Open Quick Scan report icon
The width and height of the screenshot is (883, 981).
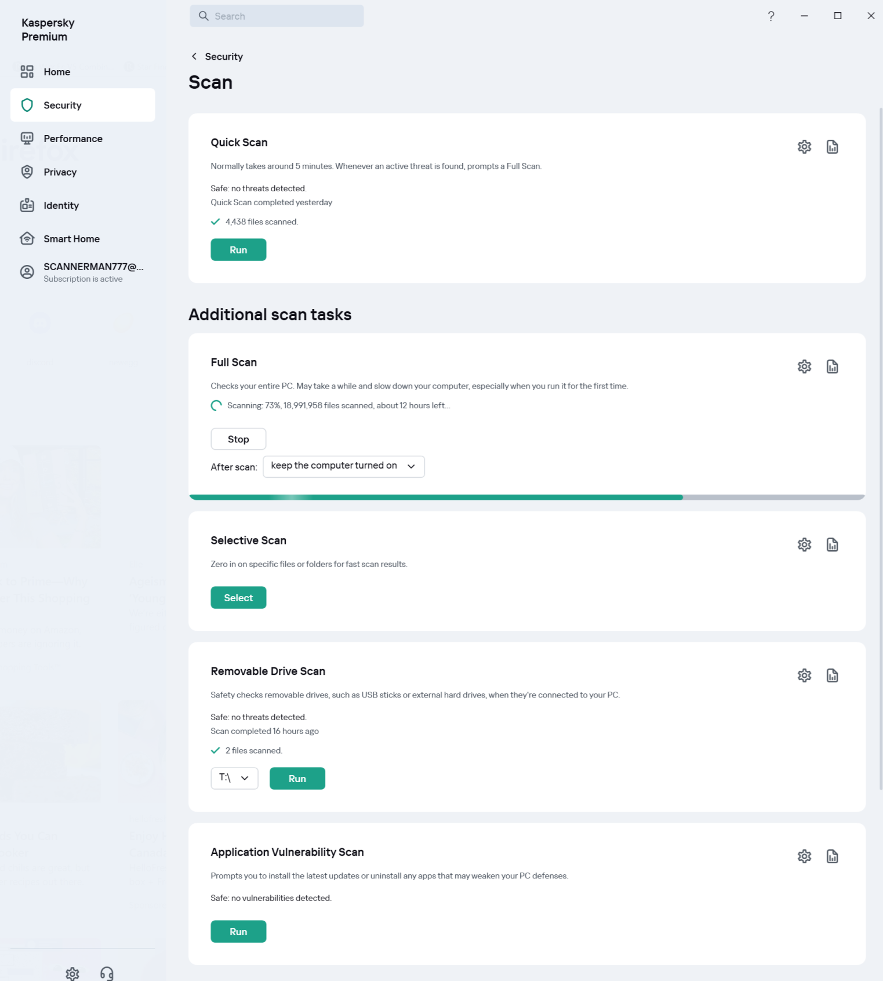tap(832, 147)
